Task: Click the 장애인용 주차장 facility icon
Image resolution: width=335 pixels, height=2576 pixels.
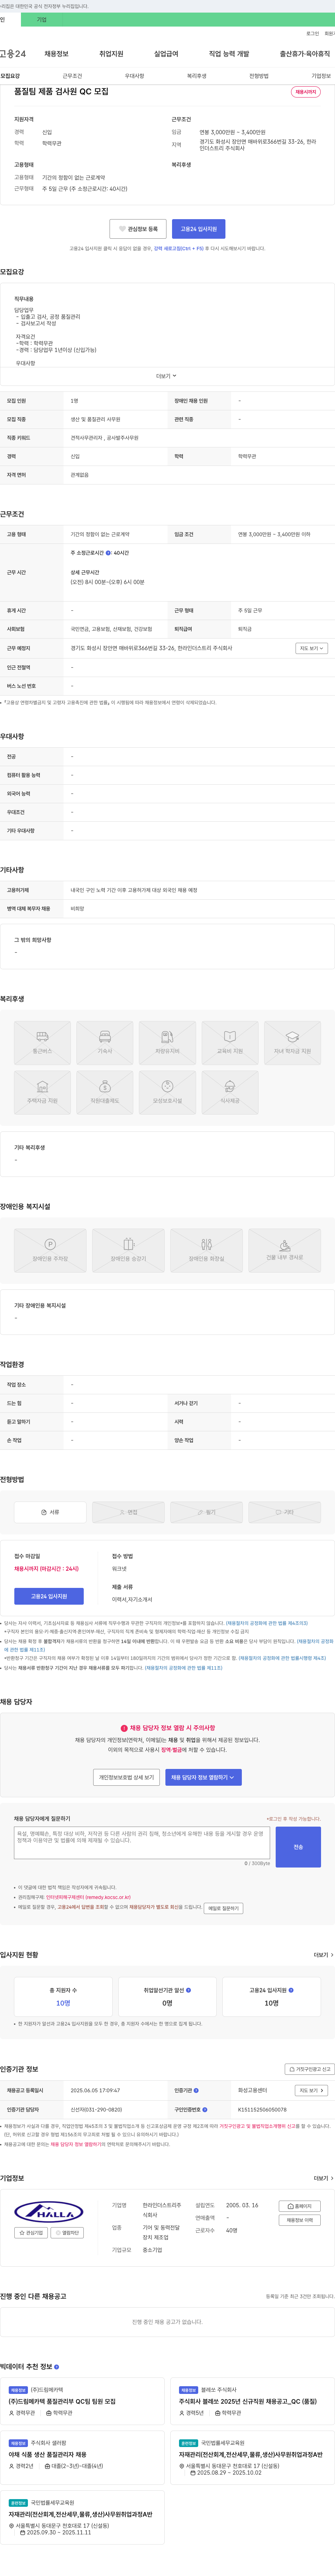Action: tap(50, 1250)
